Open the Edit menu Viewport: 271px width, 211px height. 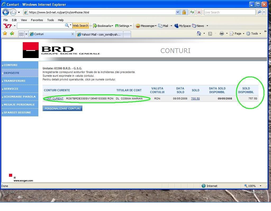pyautogui.click(x=14, y=20)
